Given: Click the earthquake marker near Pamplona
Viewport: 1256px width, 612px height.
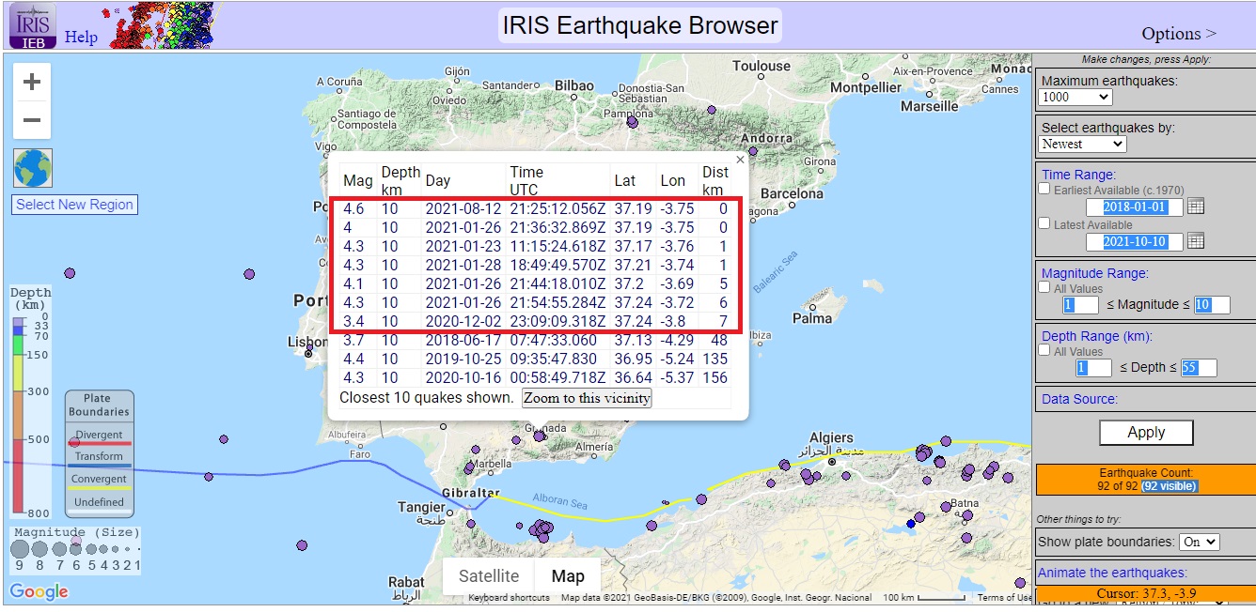Looking at the screenshot, I should click(x=632, y=122).
